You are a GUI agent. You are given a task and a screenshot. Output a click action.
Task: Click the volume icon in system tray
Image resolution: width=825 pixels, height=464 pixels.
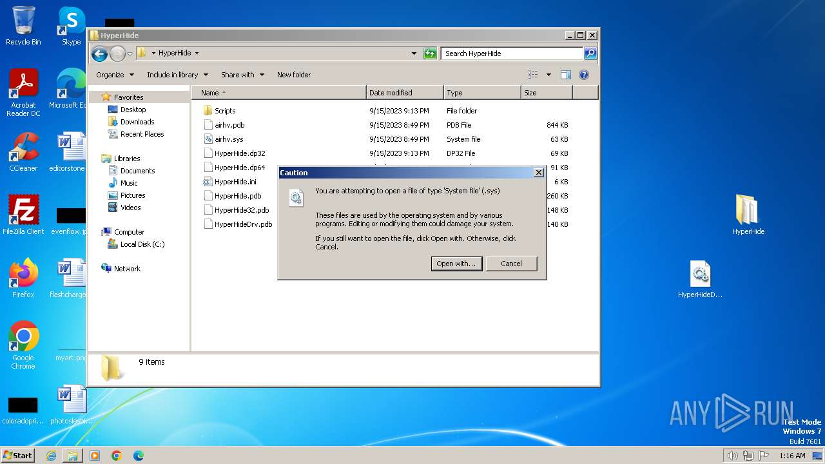click(x=732, y=456)
